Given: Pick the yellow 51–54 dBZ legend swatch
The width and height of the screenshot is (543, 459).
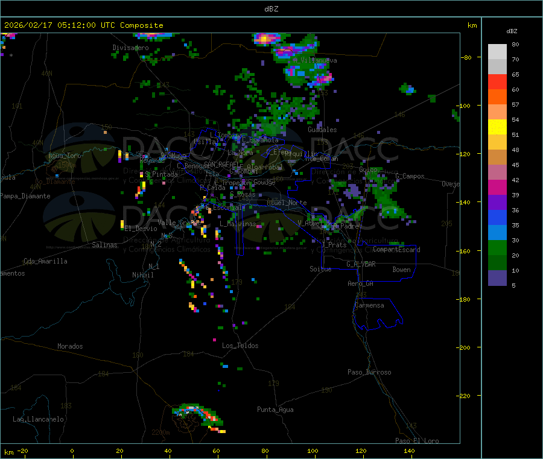Looking at the screenshot, I should pyautogui.click(x=497, y=127).
